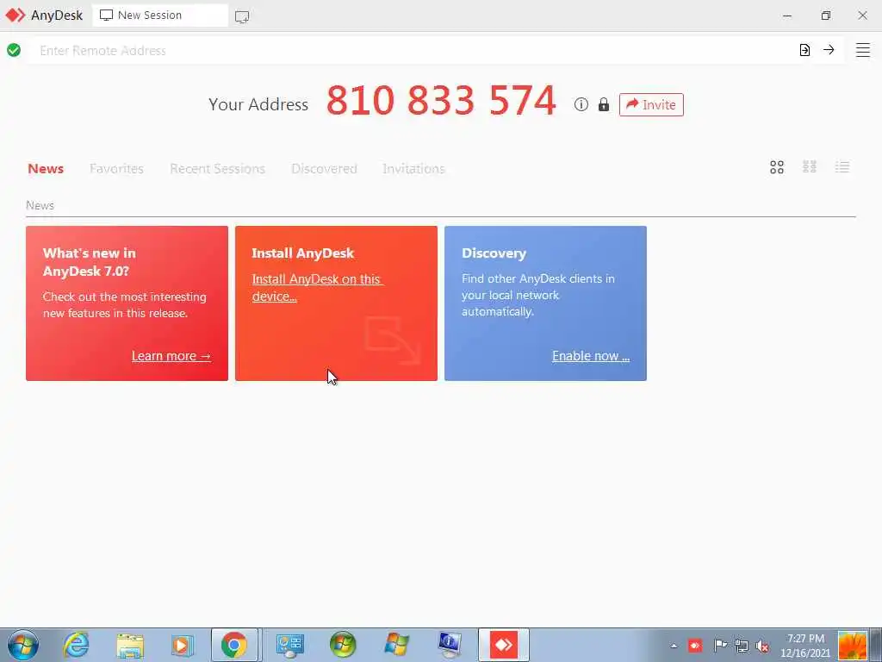Click the file transfer browse icon

[804, 50]
